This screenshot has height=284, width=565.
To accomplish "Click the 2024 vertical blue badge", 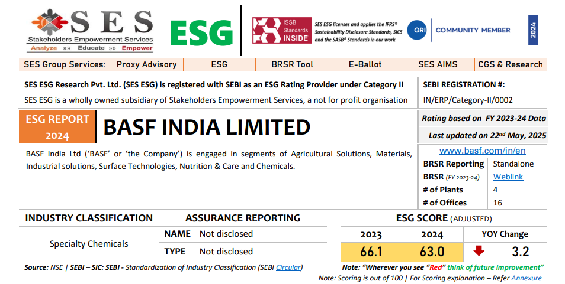I will [x=533, y=30].
